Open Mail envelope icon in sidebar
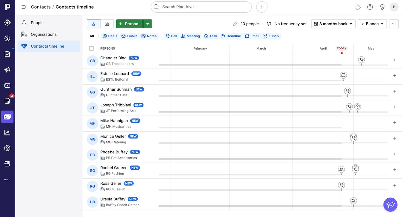 [x=7, y=85]
